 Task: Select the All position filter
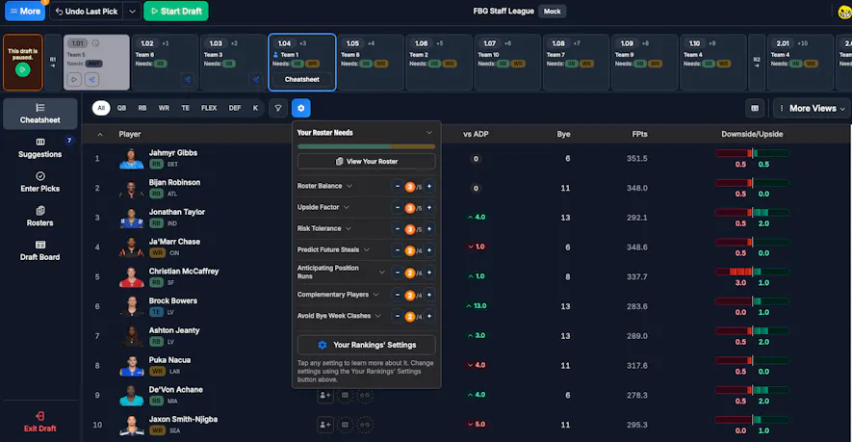101,108
